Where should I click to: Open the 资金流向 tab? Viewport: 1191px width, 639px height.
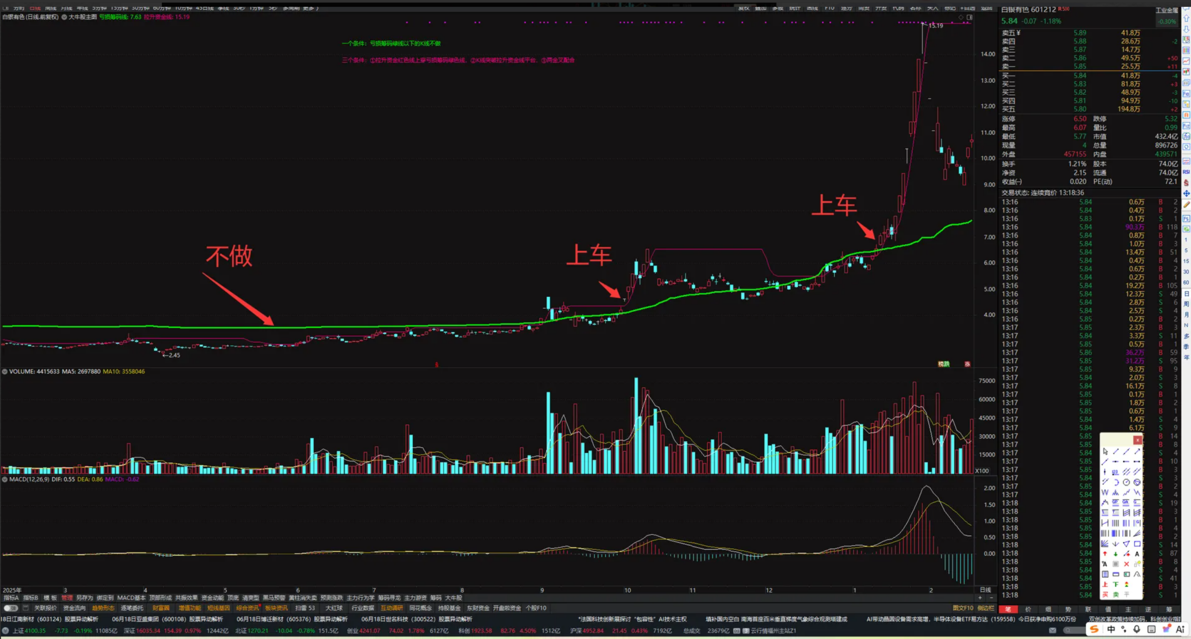(74, 608)
